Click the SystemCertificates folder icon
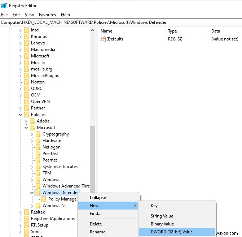242x237 pixels. [38, 167]
